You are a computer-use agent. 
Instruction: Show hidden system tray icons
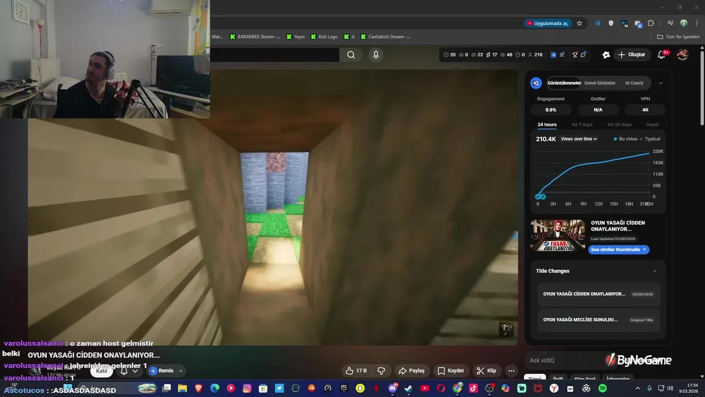[638, 388]
